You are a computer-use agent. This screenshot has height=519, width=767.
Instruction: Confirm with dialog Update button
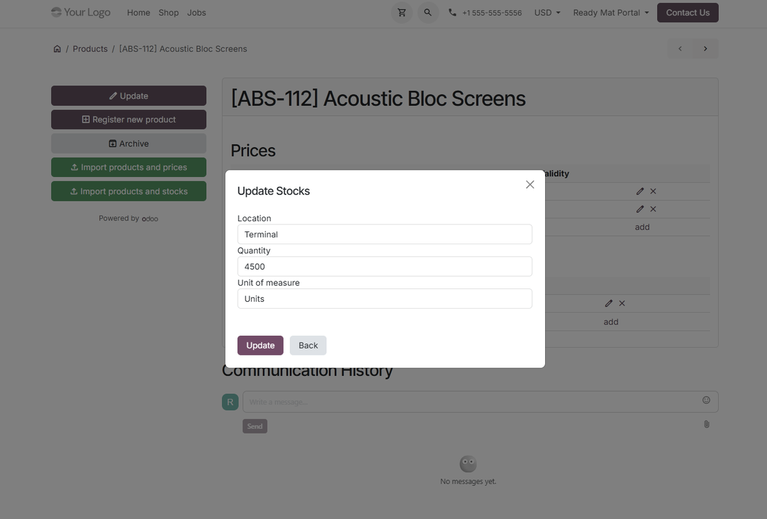tap(260, 345)
